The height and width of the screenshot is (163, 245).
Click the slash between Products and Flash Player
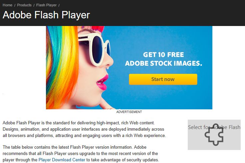34,5
